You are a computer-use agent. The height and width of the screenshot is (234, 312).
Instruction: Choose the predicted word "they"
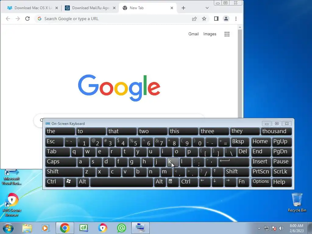pyautogui.click(x=245, y=131)
